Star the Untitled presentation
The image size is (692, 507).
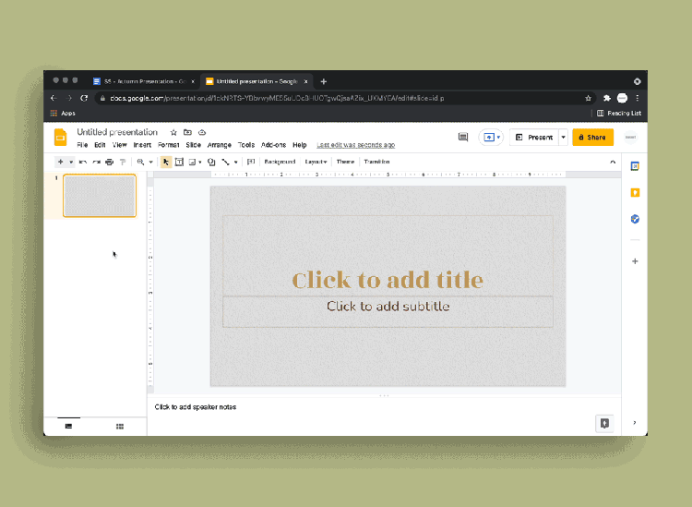173,132
